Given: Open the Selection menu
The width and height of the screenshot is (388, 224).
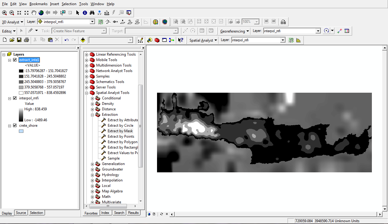Looking at the screenshot, I should [69, 4].
